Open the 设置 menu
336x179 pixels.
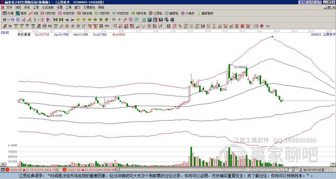[x=60, y=8]
